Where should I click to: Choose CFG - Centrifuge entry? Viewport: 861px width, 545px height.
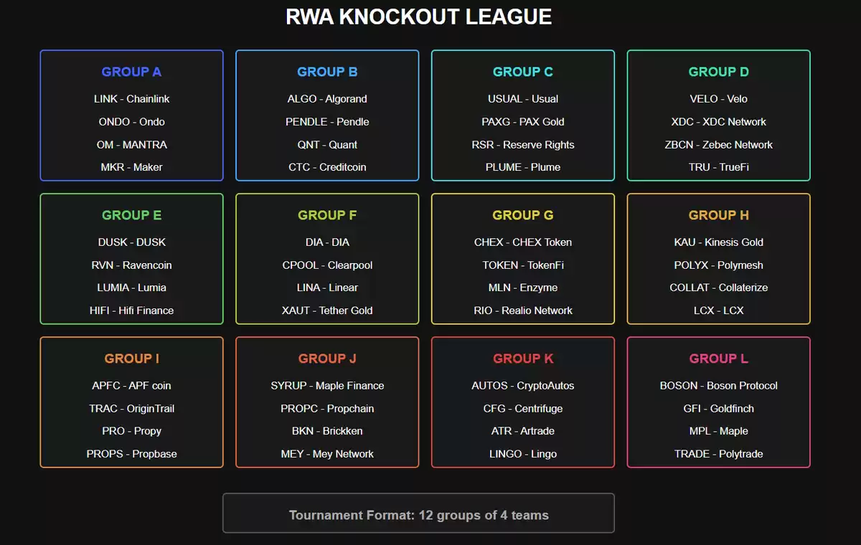[x=523, y=409]
